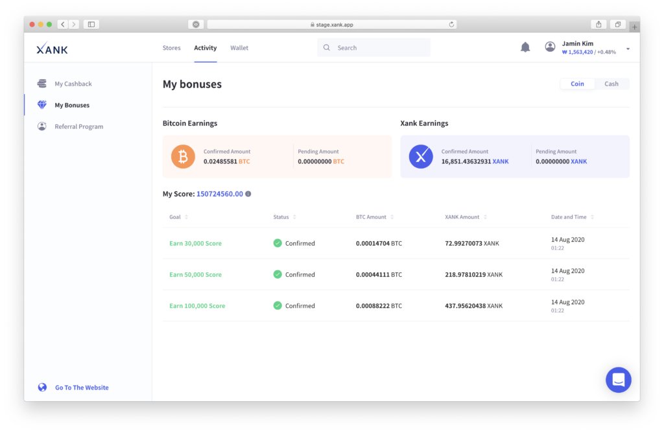
Task: Toggle the Safari sidebar button
Action: 91,25
